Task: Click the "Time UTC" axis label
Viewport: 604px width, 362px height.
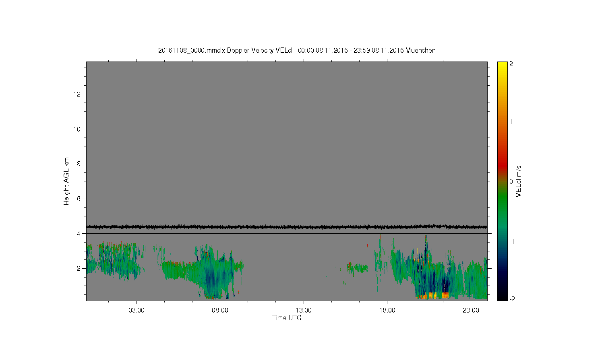Action: tap(287, 318)
